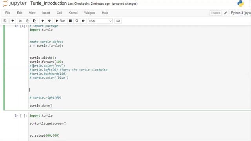This screenshot has height=141, width=251.
Task: Copy selected cells icon
Action: [x=27, y=21]
